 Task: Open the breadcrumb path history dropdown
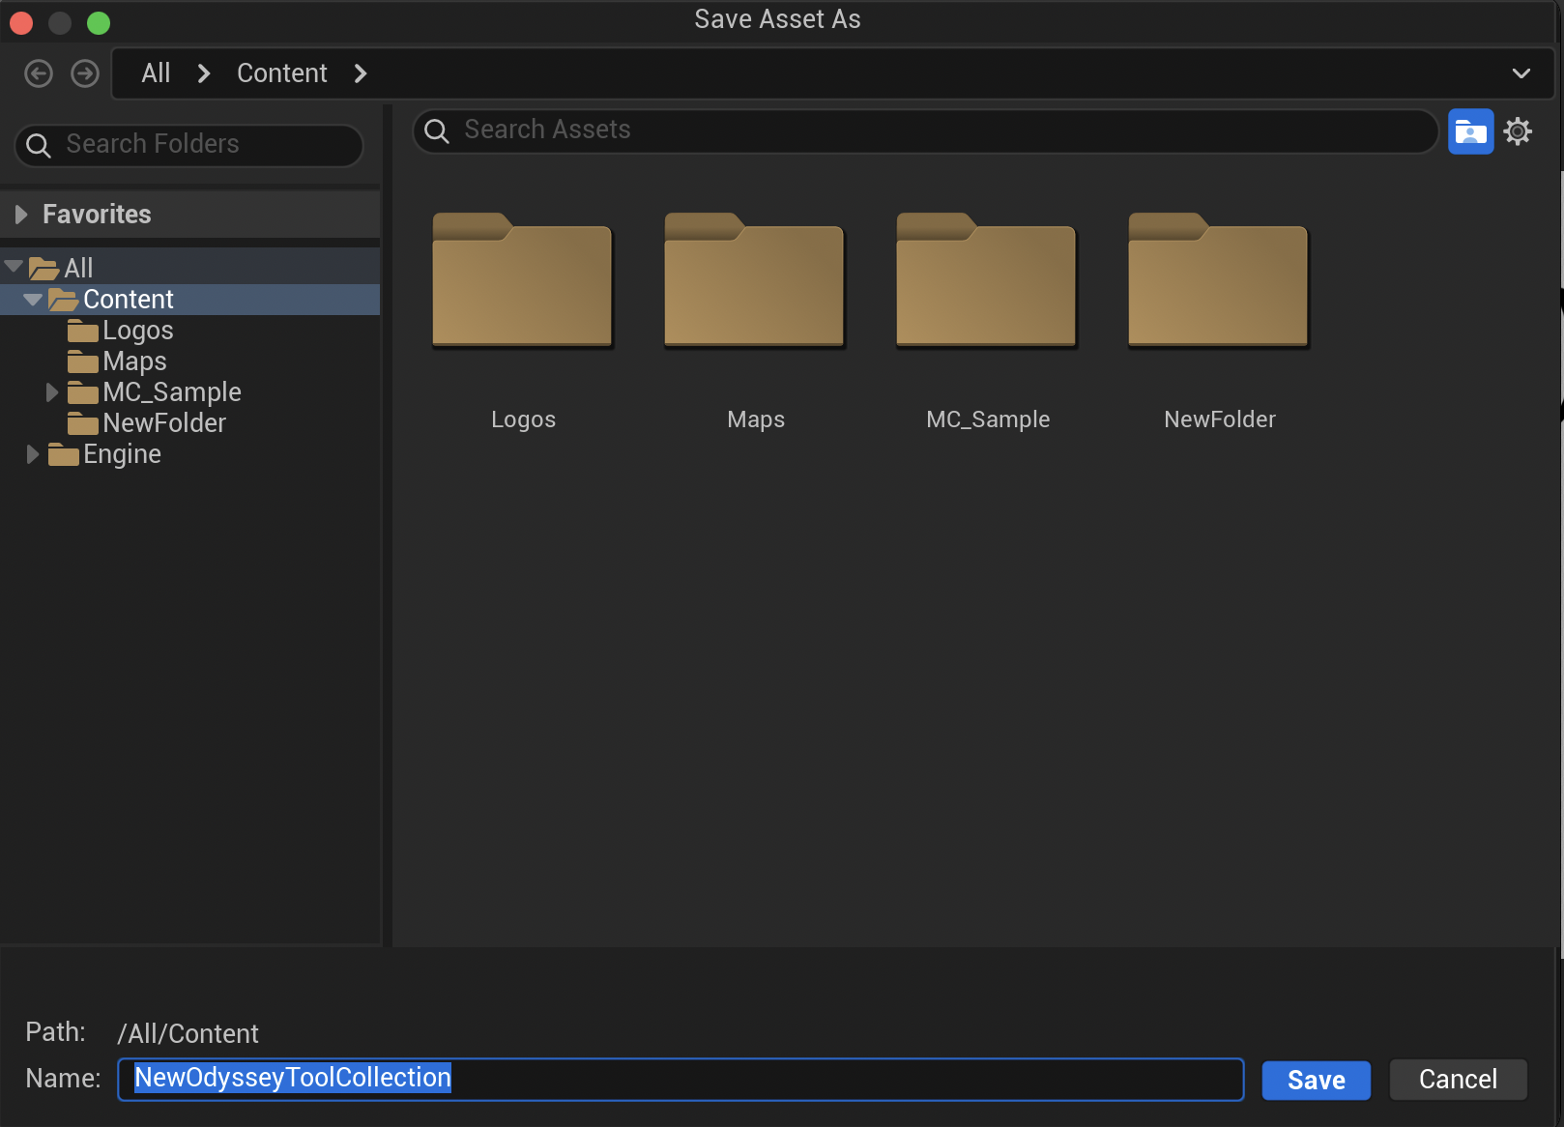pyautogui.click(x=1521, y=72)
